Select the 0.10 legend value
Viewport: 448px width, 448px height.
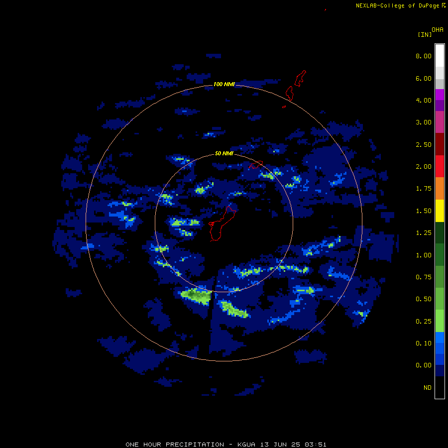coord(424,343)
